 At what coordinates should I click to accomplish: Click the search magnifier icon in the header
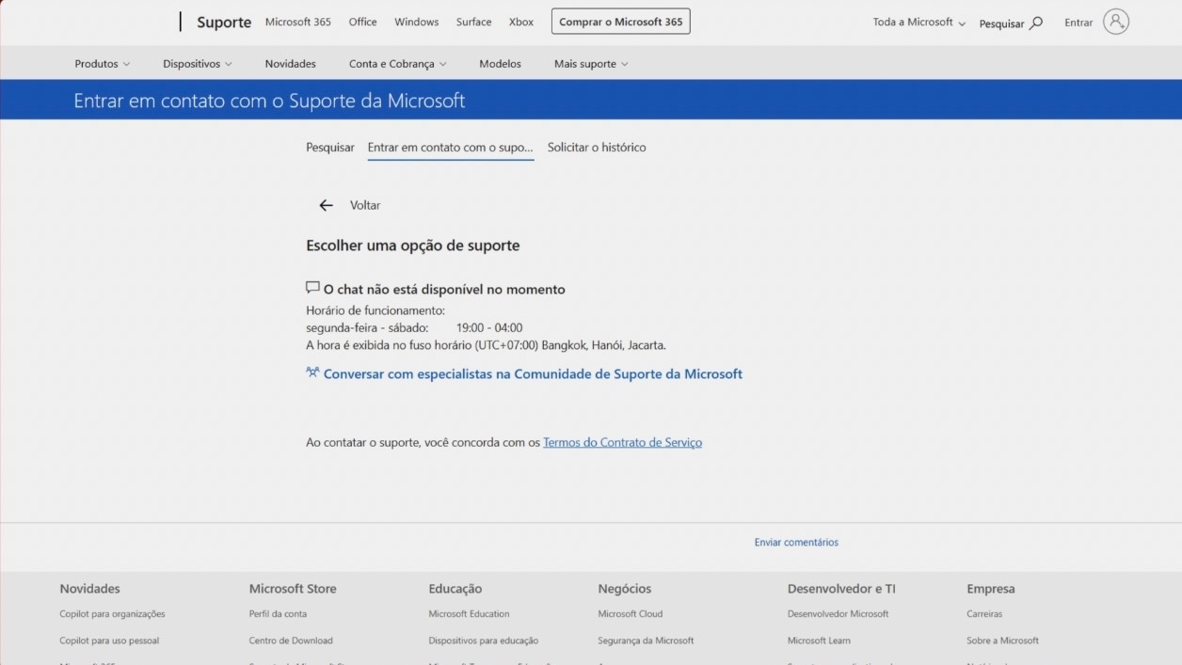(x=1036, y=23)
